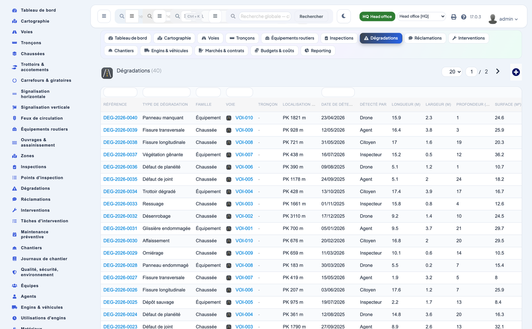Click the Type de dégradation filter field
This screenshot has width=532, height=329.
click(x=166, y=92)
